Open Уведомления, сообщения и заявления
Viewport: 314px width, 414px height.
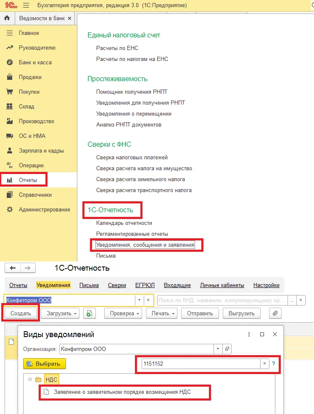(x=145, y=245)
